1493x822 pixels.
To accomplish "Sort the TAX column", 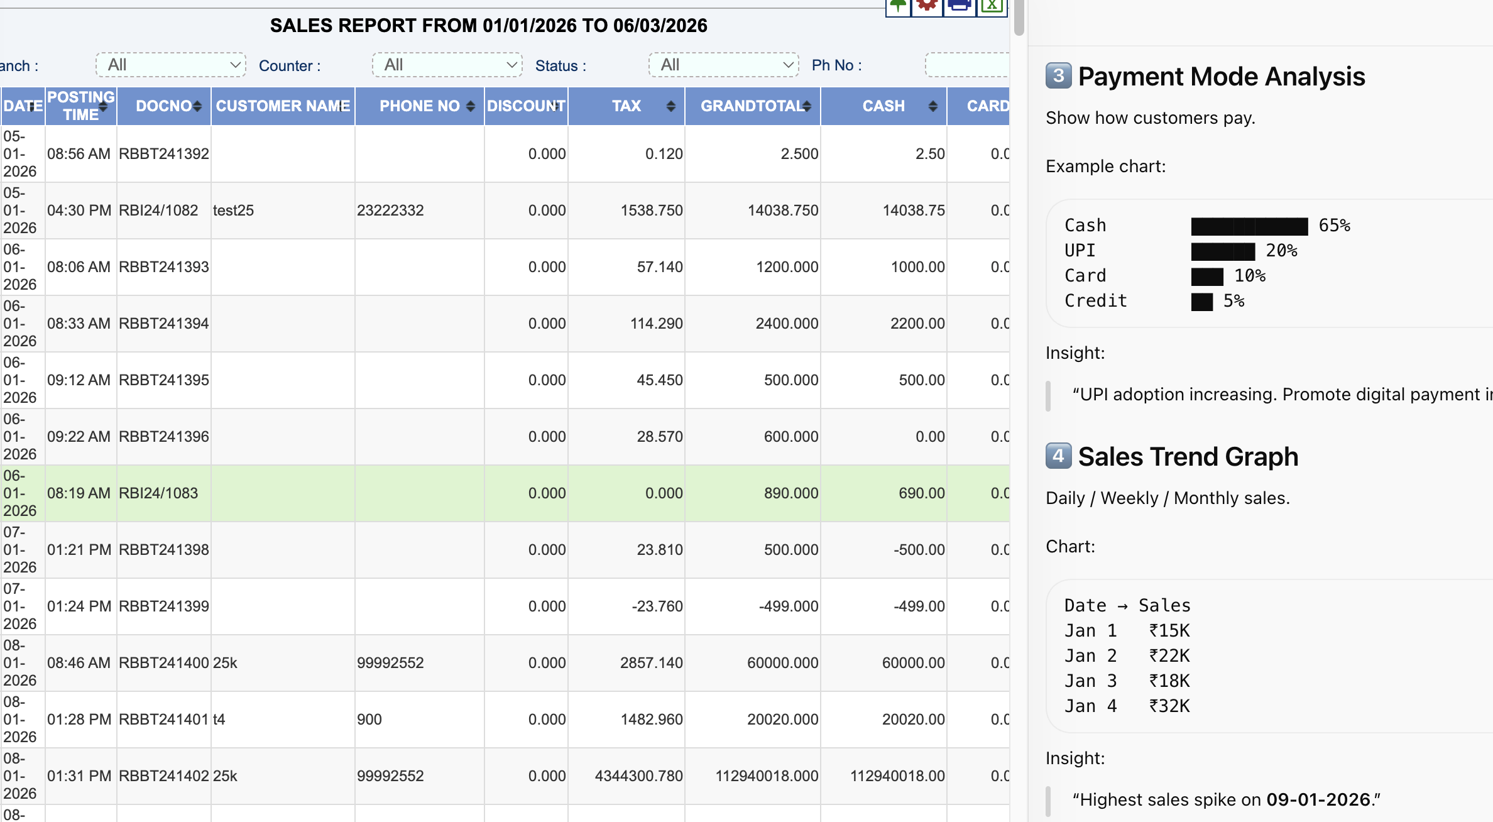I will [x=671, y=106].
